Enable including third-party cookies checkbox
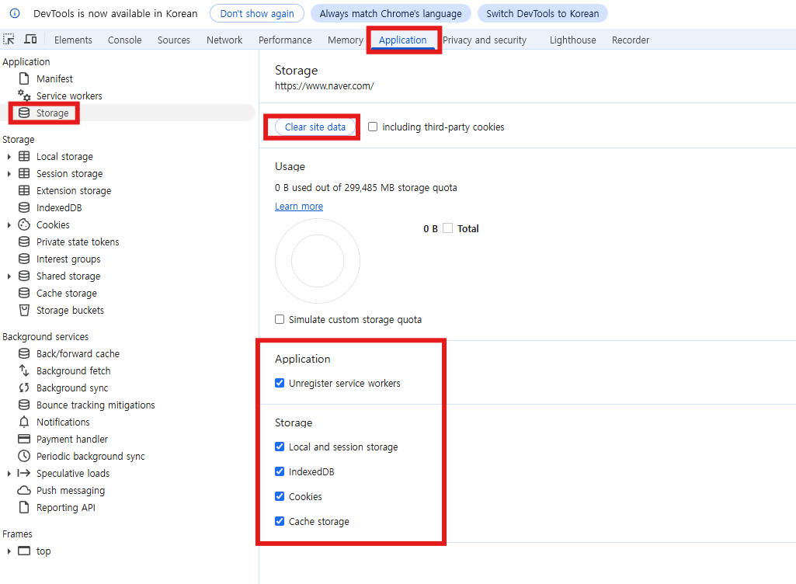 [373, 127]
